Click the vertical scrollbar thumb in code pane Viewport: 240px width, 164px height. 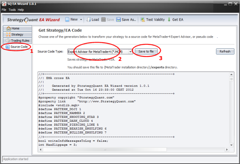click(231, 79)
